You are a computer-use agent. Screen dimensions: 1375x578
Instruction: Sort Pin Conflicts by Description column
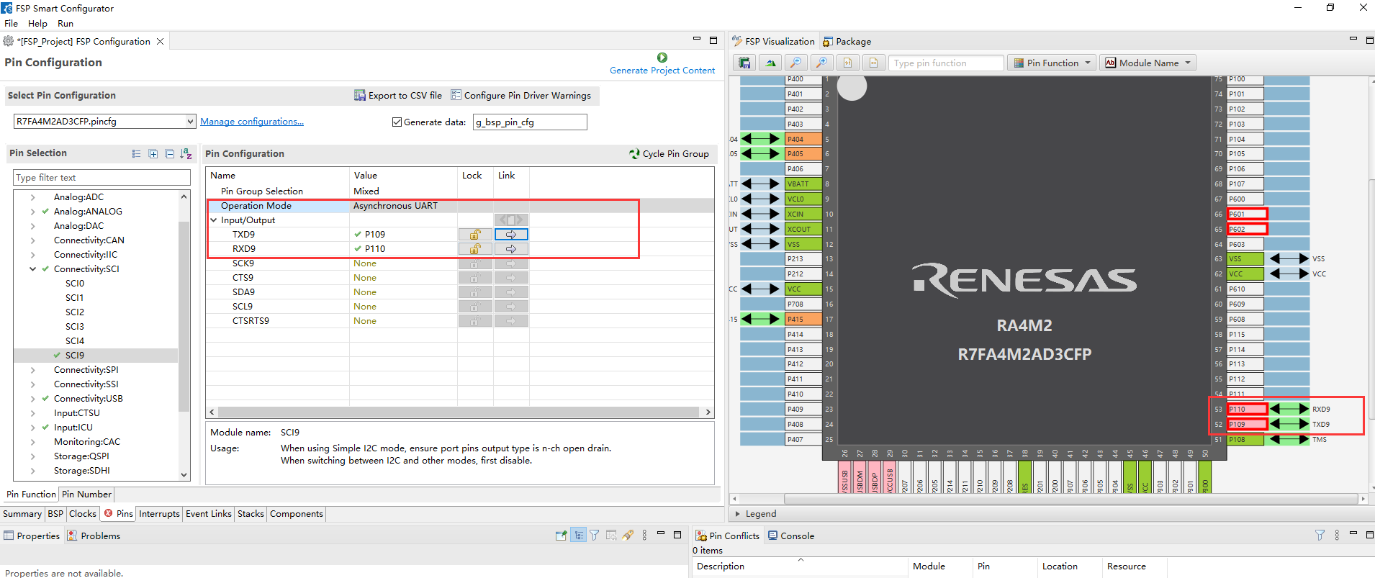coord(799,566)
